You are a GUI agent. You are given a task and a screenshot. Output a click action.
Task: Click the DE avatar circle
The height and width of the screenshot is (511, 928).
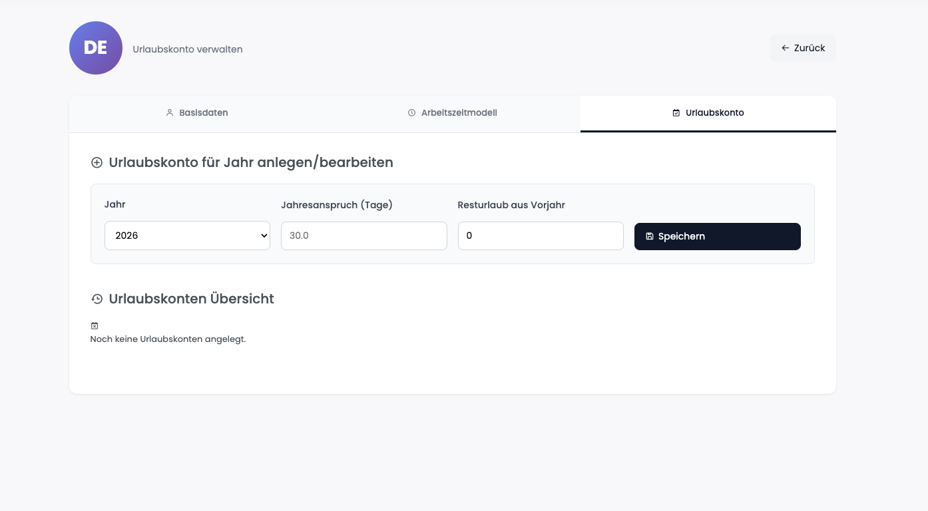click(x=96, y=48)
